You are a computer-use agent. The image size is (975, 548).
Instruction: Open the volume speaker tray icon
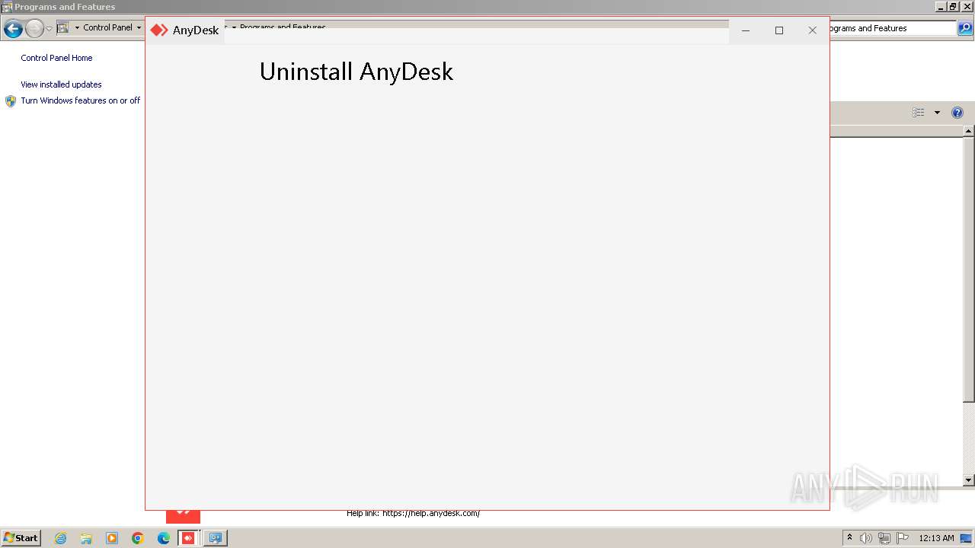[x=866, y=538]
